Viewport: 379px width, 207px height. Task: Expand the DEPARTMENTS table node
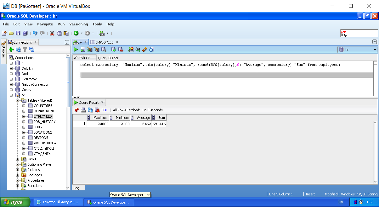pos(24,111)
